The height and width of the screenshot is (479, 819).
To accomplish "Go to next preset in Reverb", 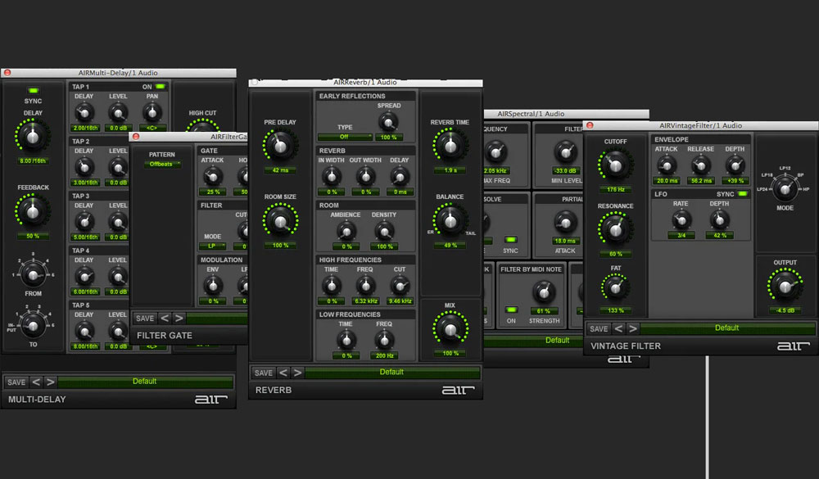I will click(x=297, y=373).
